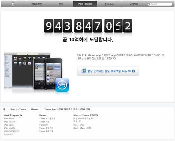
Task: Click the blue App Store icon
Action: click(x=62, y=85)
